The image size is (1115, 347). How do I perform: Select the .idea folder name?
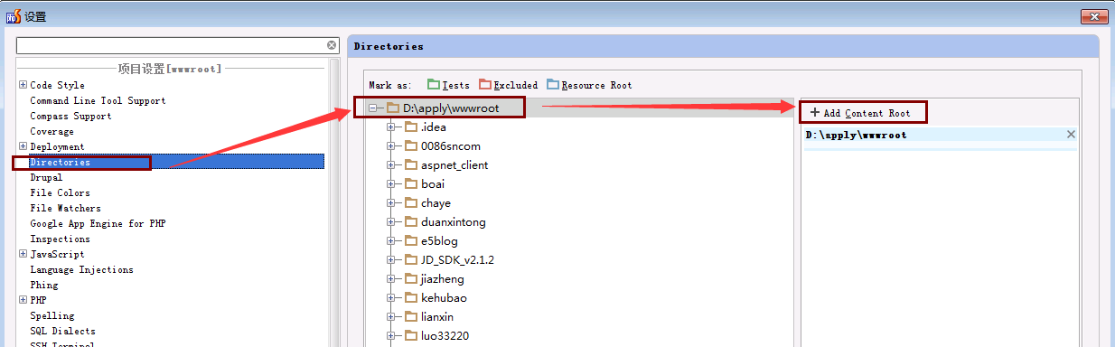coord(433,127)
